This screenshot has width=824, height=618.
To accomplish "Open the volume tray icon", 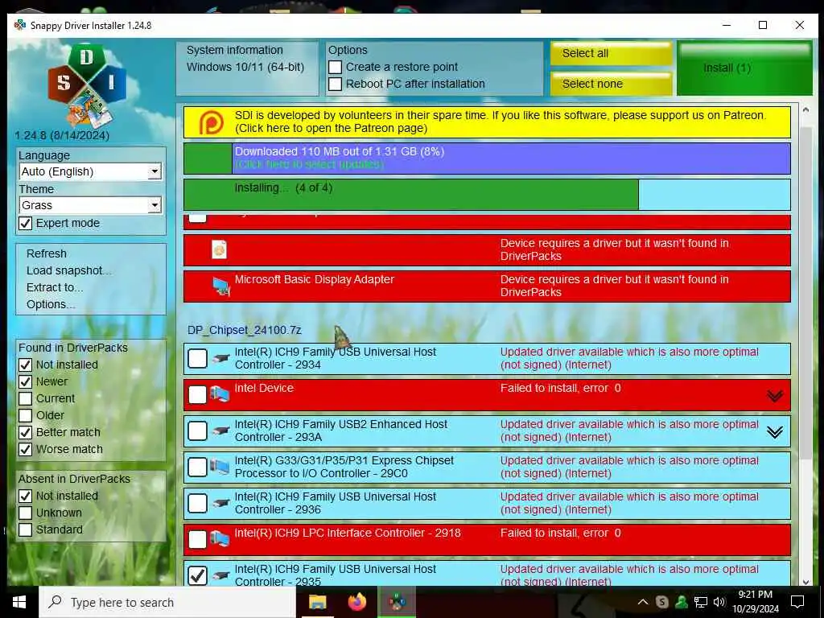I will pyautogui.click(x=719, y=602).
